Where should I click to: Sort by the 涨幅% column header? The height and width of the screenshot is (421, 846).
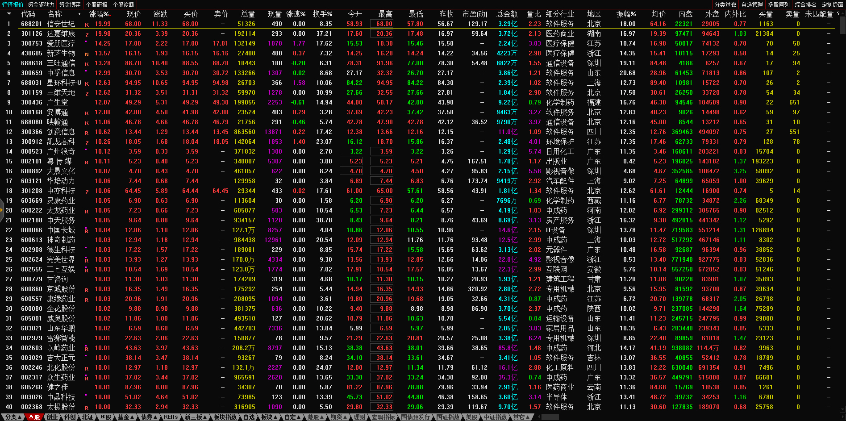(99, 14)
